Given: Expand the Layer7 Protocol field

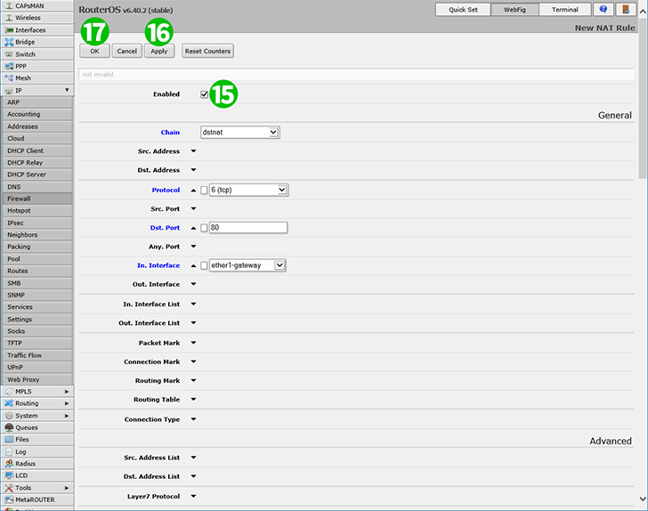Looking at the screenshot, I should pyautogui.click(x=193, y=496).
